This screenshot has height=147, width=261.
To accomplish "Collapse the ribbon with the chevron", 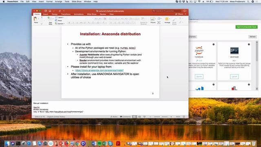I will click(x=186, y=14).
